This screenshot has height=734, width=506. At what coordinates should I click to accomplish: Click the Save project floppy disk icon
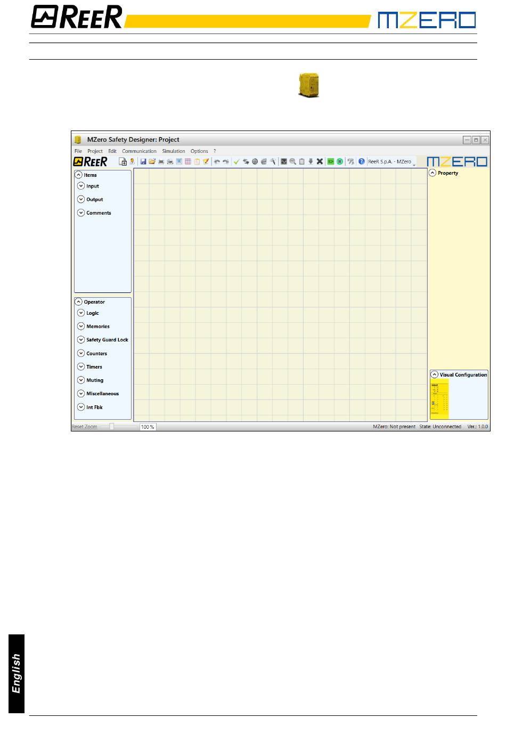click(143, 161)
